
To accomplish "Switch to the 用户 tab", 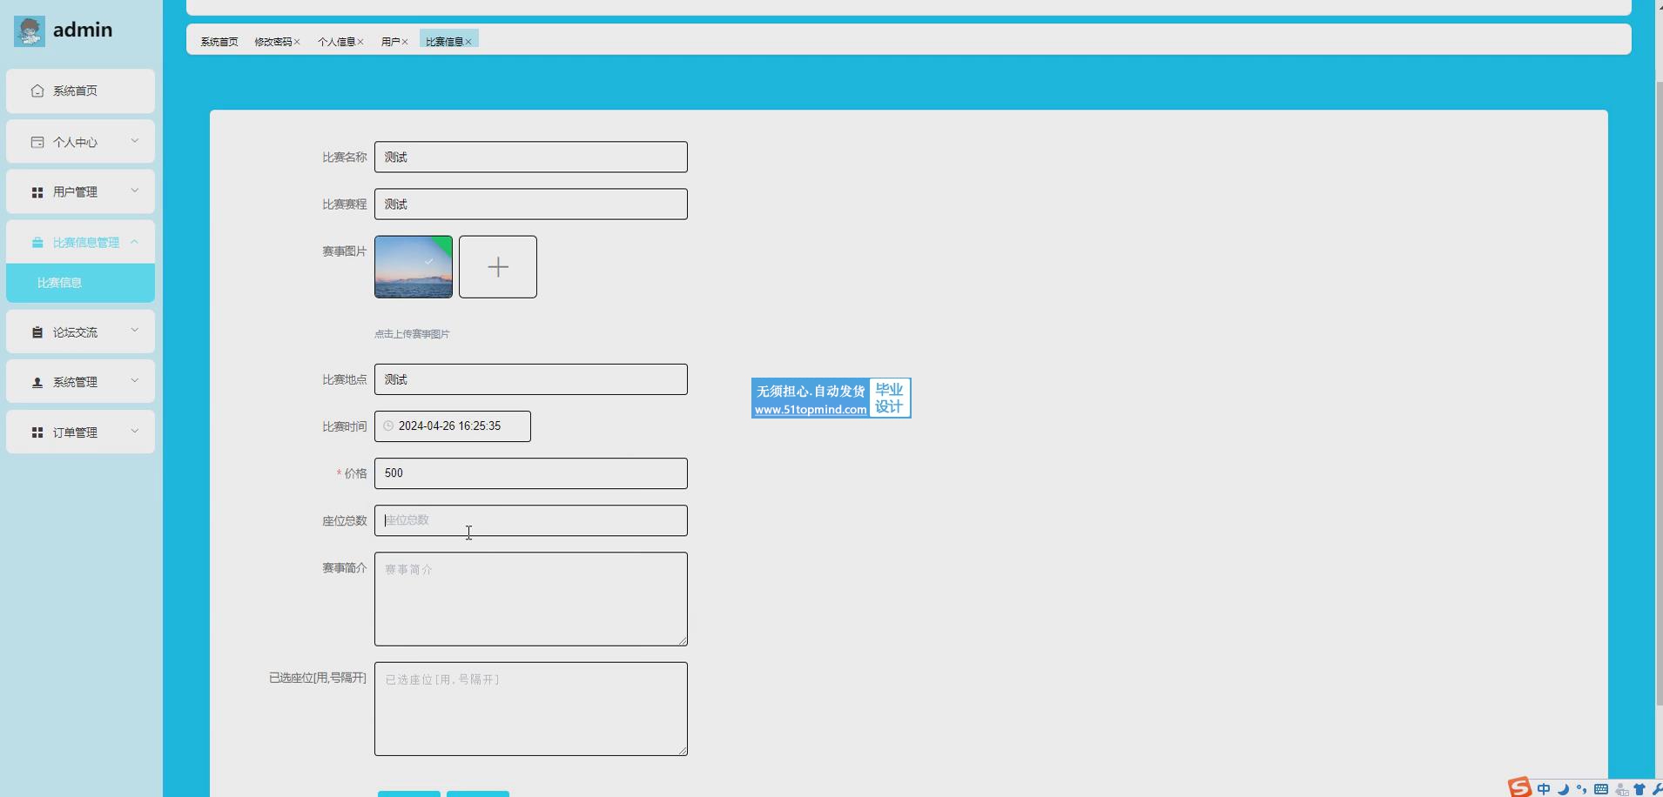I will (x=390, y=42).
